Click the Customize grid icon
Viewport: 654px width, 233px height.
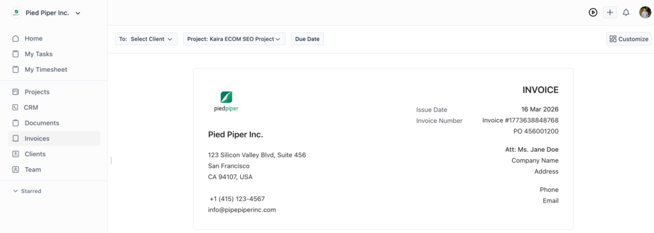coord(612,39)
